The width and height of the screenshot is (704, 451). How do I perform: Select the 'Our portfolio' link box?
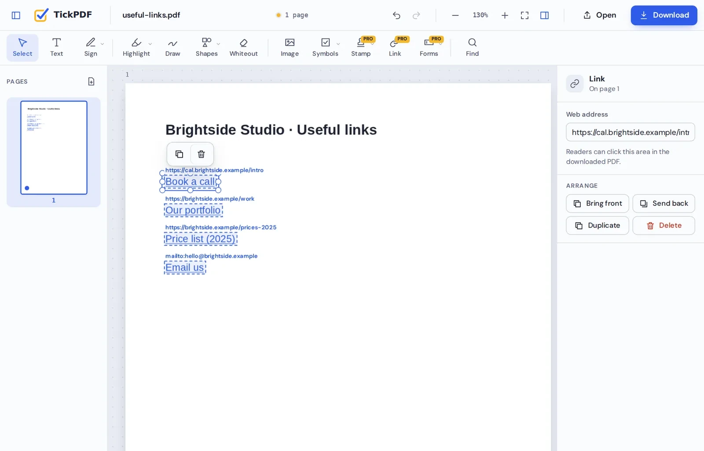pyautogui.click(x=194, y=210)
